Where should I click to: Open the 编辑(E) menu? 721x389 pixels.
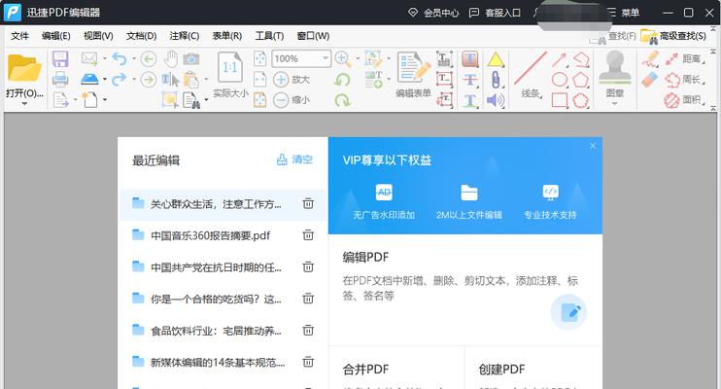coord(56,36)
